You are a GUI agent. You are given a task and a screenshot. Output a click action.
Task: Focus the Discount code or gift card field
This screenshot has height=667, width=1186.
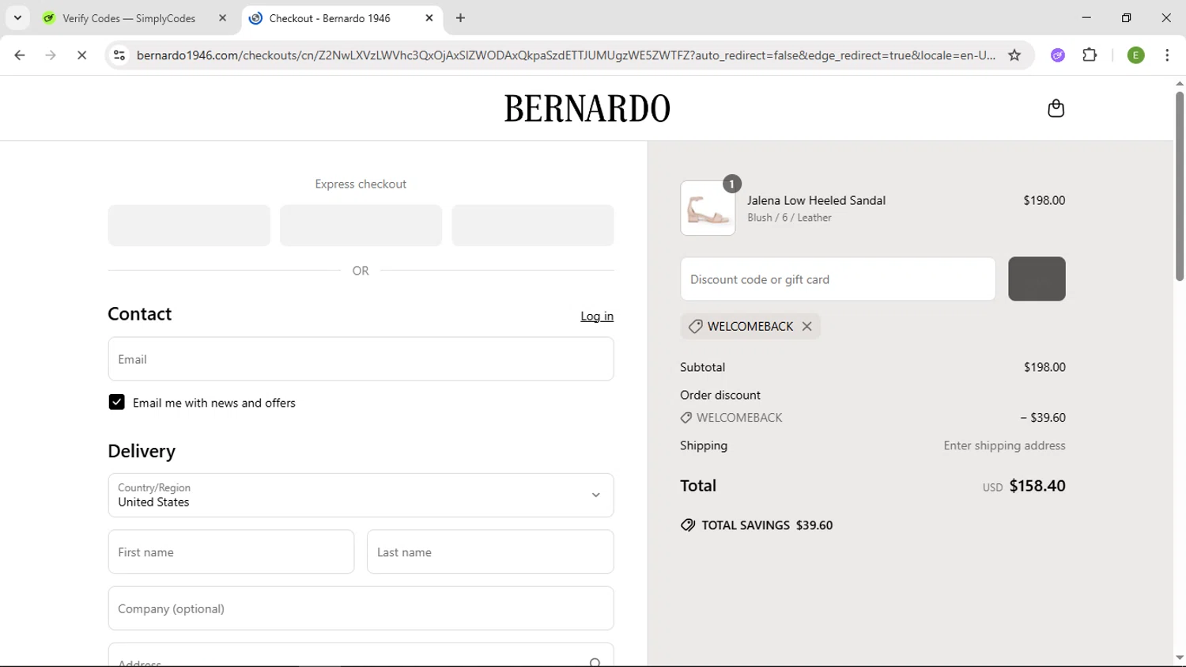(x=838, y=279)
